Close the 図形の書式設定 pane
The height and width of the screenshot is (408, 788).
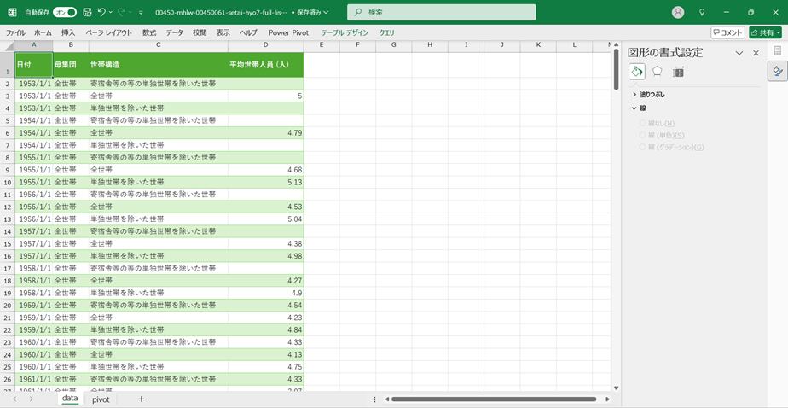tap(756, 53)
